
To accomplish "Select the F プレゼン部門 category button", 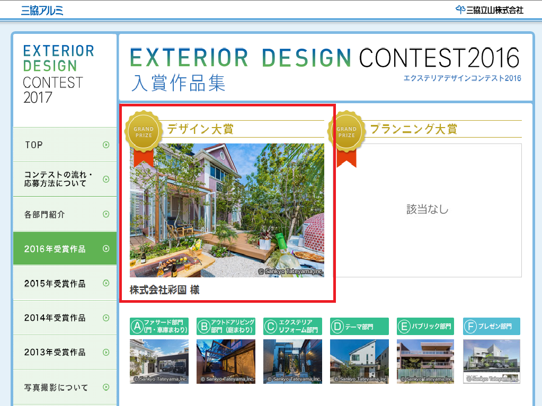I will click(x=491, y=327).
